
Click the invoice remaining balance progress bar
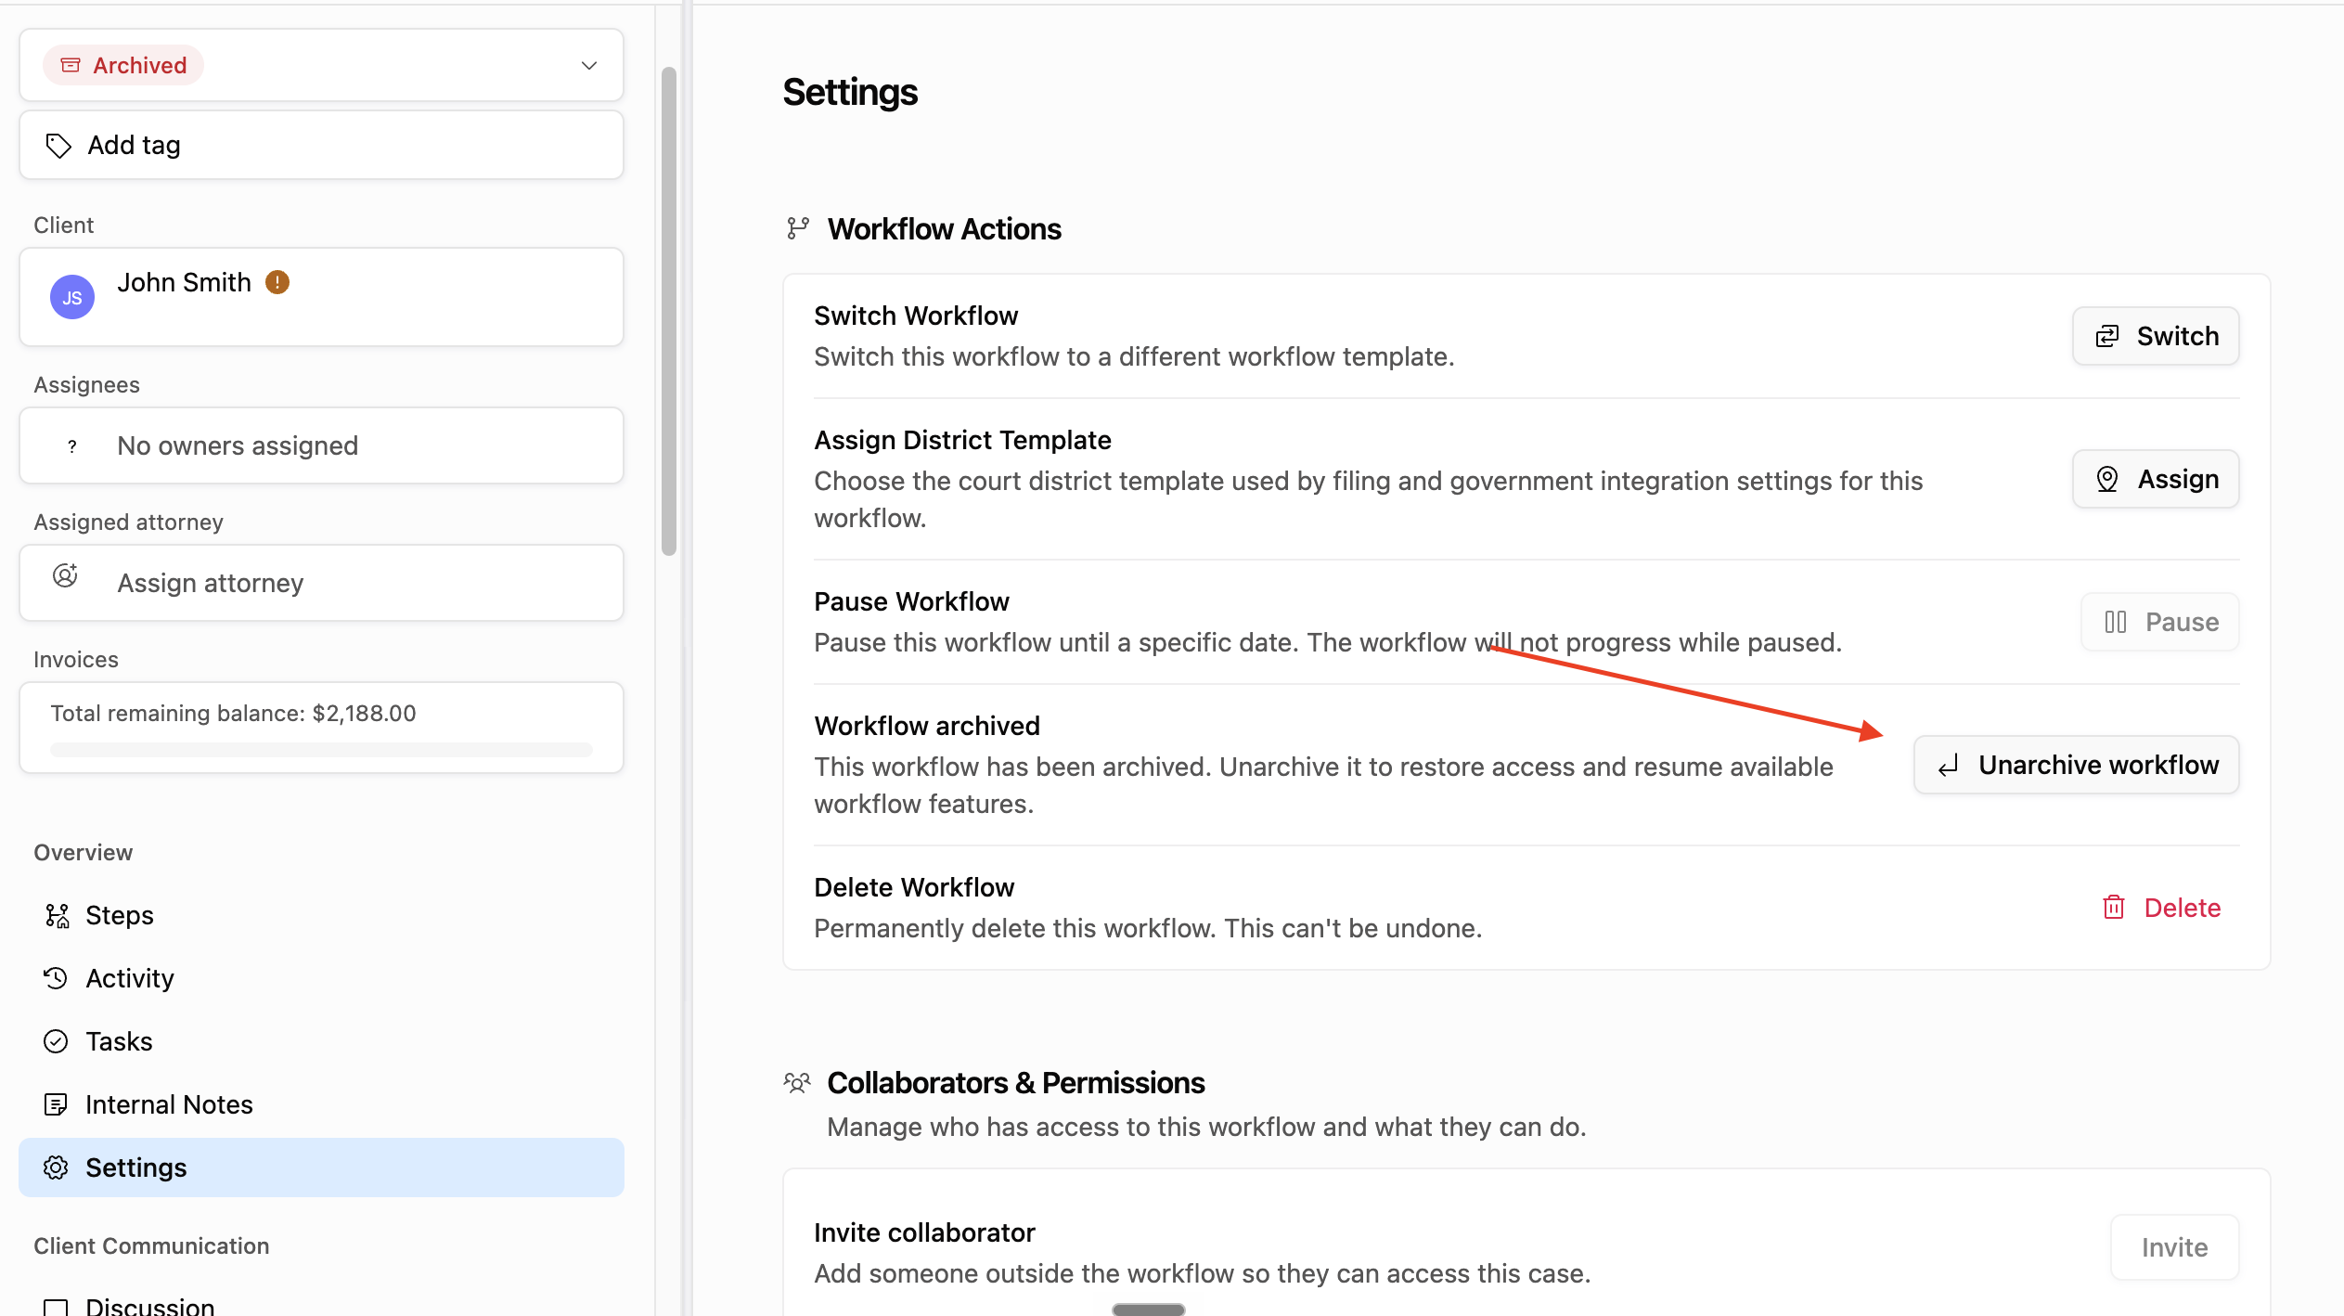click(x=321, y=749)
